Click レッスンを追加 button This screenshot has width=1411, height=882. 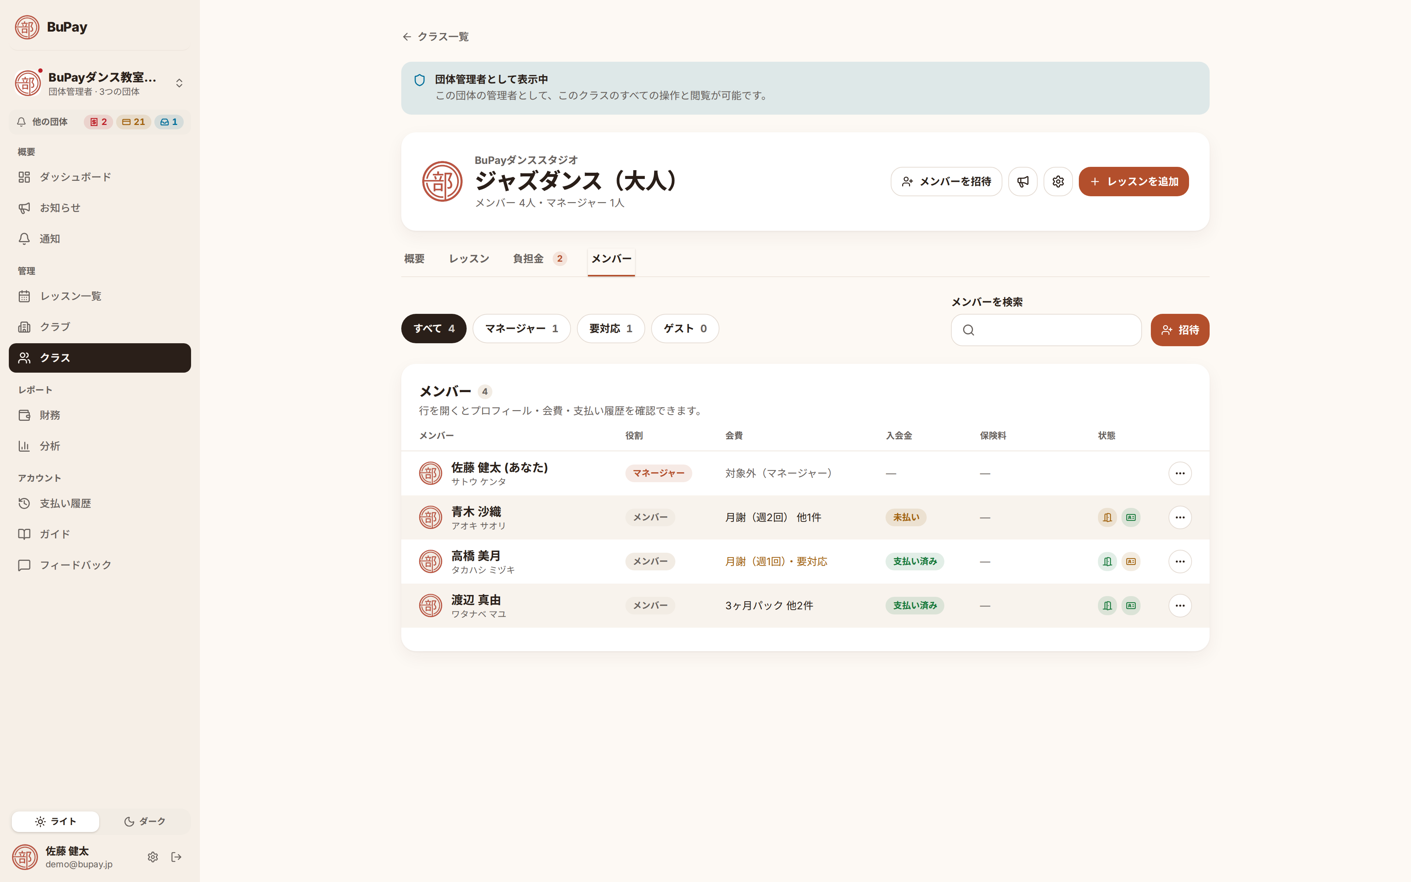pyautogui.click(x=1134, y=182)
